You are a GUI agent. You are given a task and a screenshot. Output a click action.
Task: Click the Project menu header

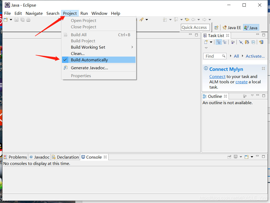coord(70,13)
